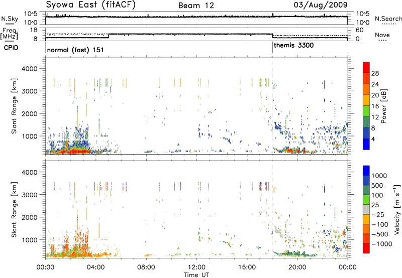Select the 'Time UT' axis label
Viewport: 402px width, 278px height.
pos(196,274)
